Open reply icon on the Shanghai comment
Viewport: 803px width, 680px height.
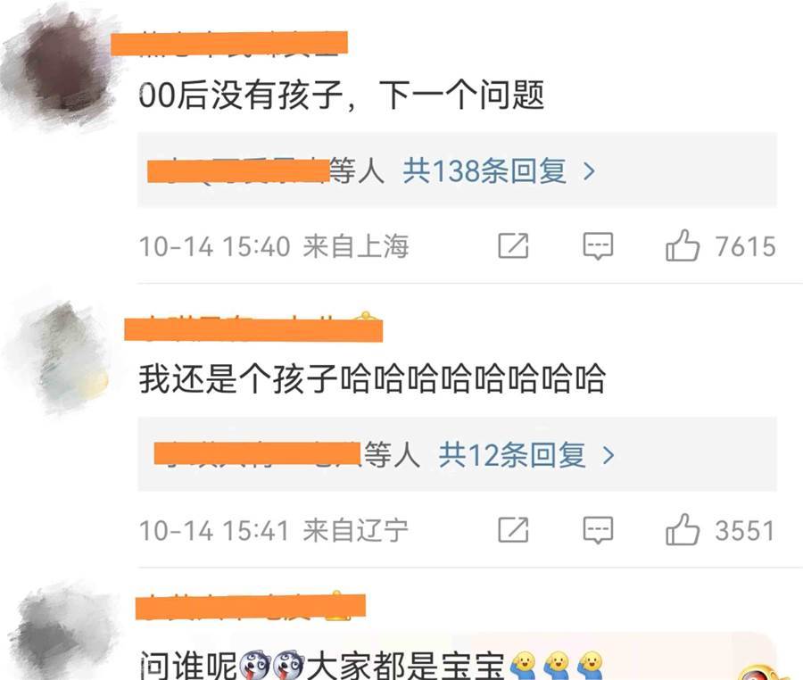click(x=598, y=246)
